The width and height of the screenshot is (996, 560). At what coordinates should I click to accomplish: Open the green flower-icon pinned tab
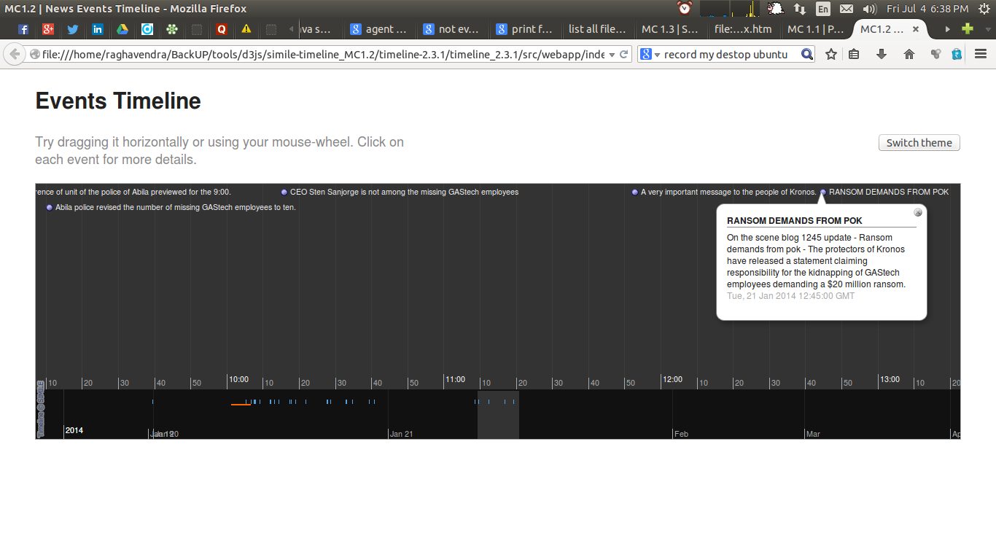point(172,29)
